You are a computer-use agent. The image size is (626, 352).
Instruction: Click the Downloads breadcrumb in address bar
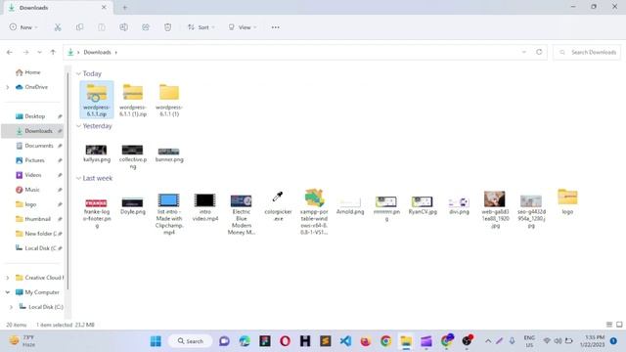tap(97, 52)
